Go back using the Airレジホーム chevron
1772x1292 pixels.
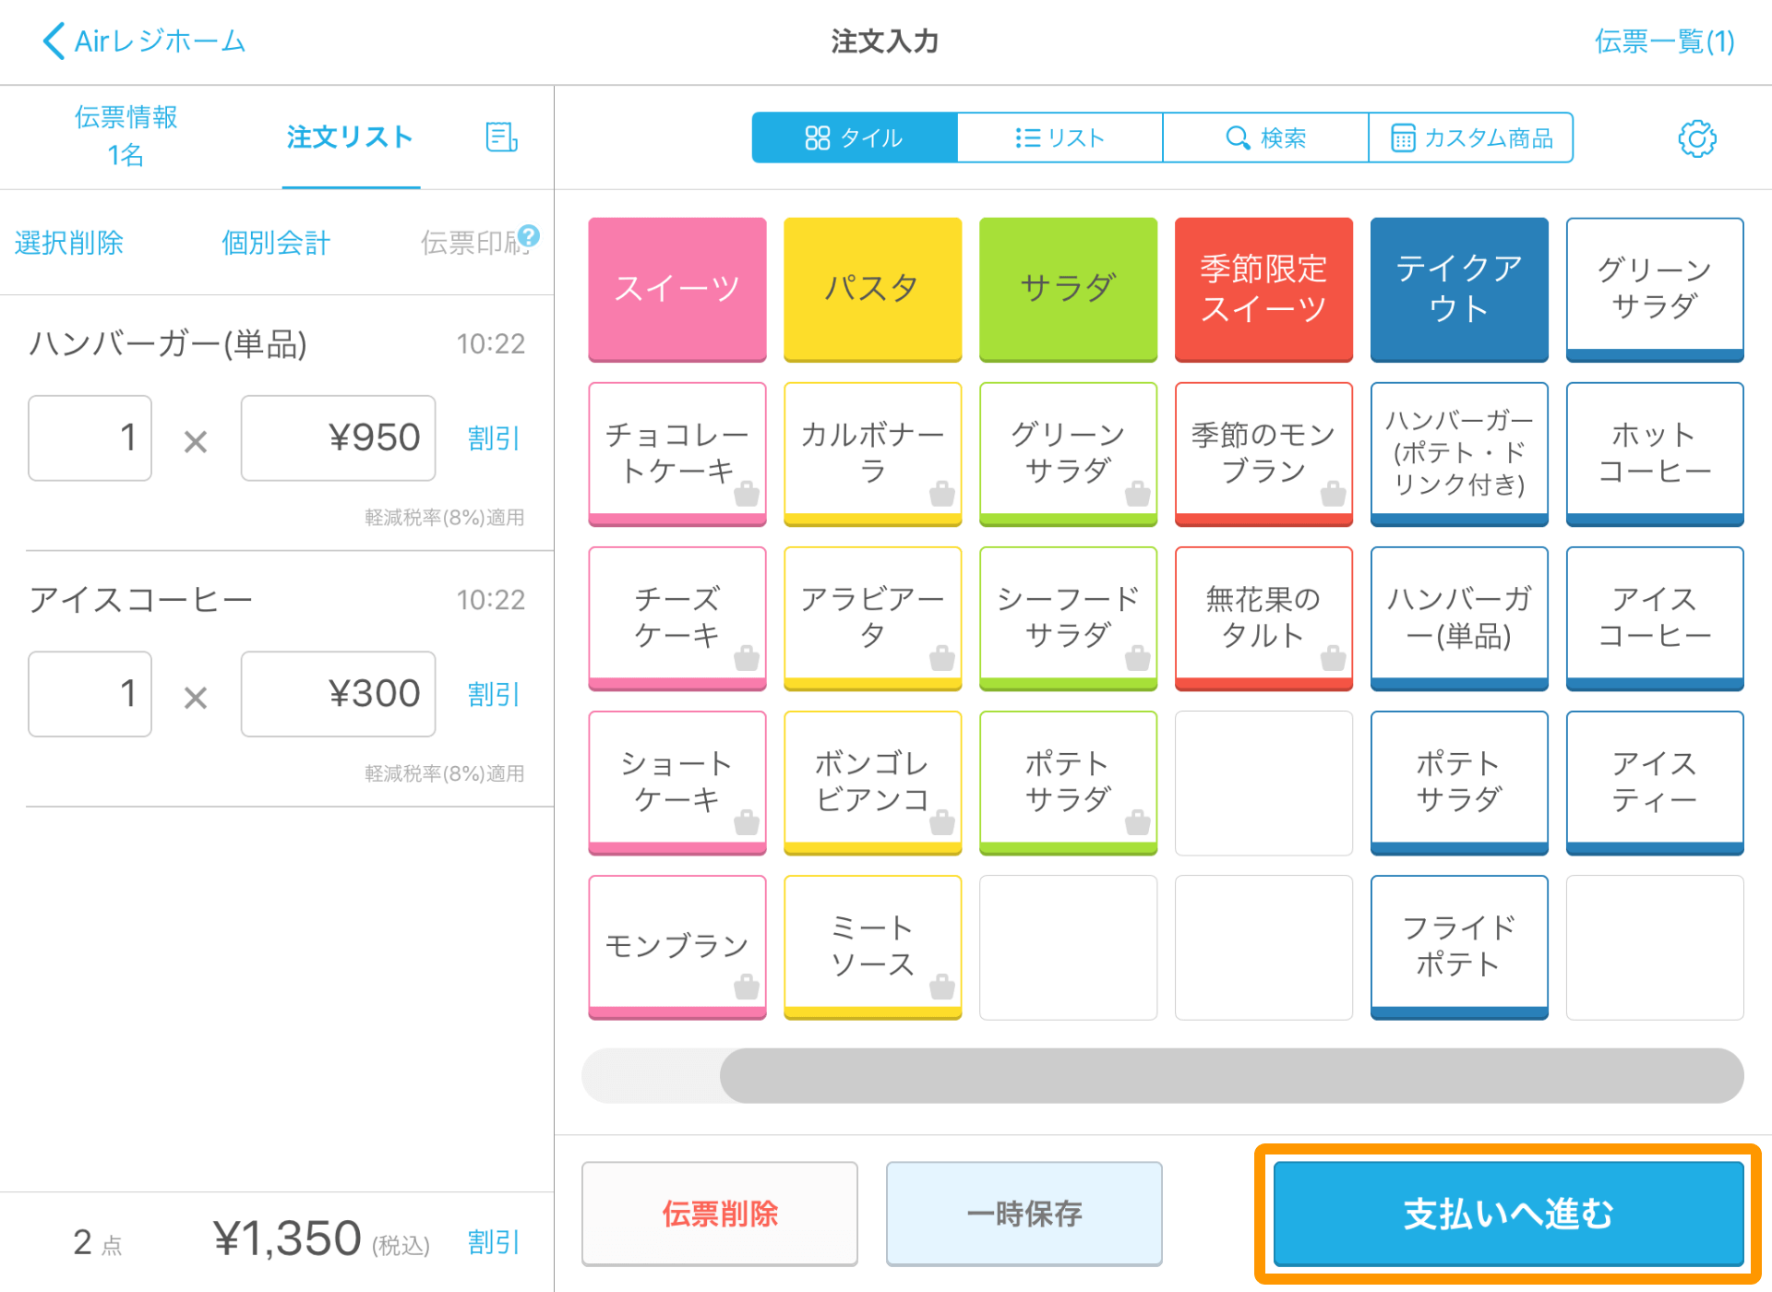pos(54,42)
